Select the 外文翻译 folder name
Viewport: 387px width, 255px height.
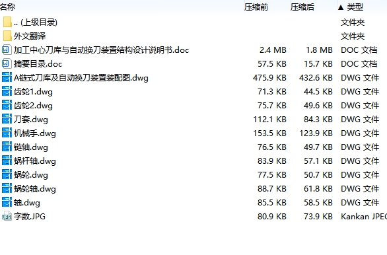point(30,36)
